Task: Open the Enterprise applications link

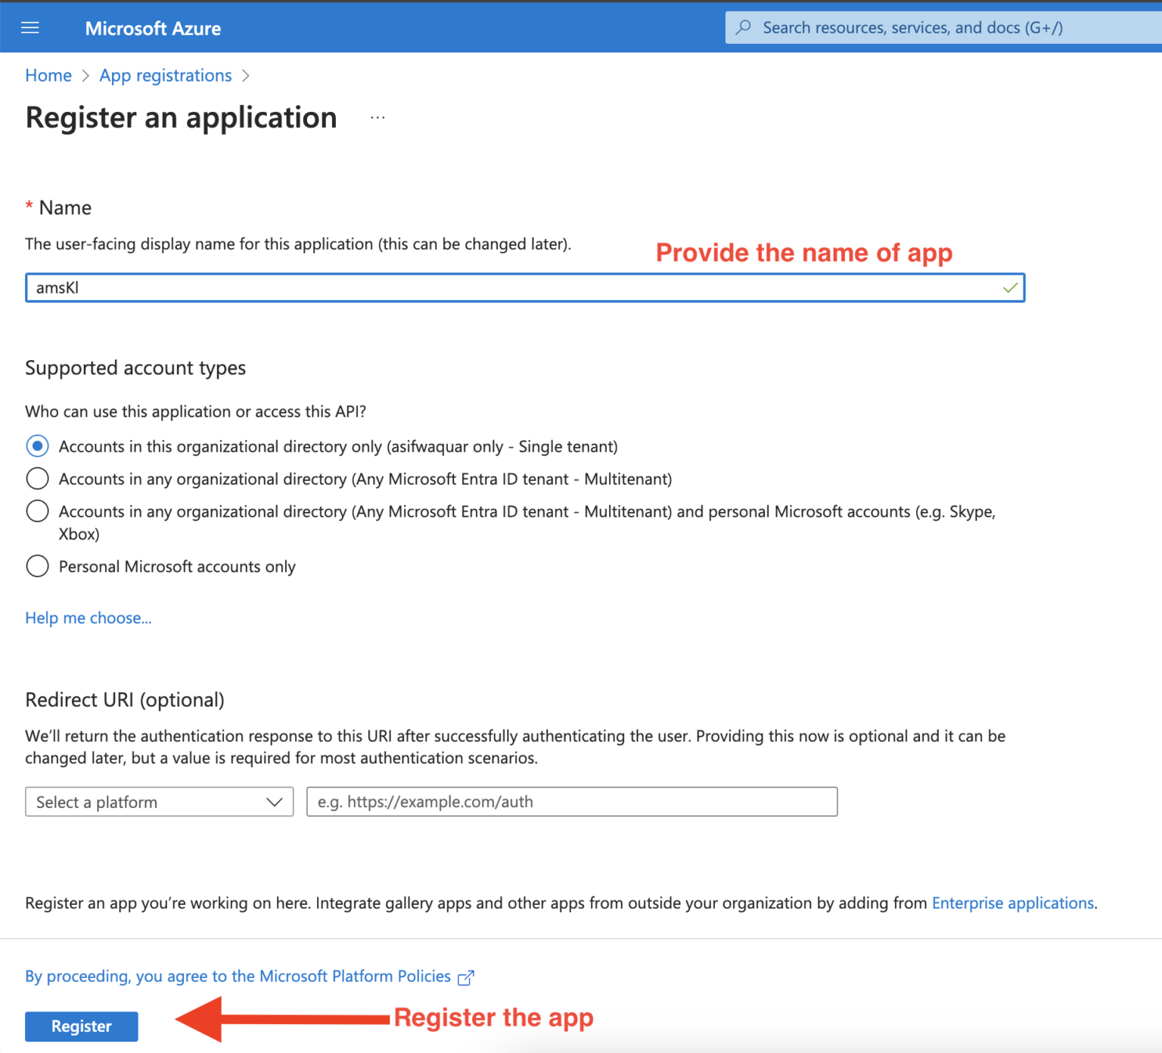Action: click(x=1012, y=902)
